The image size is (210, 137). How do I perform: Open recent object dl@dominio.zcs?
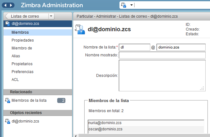tap(25, 121)
